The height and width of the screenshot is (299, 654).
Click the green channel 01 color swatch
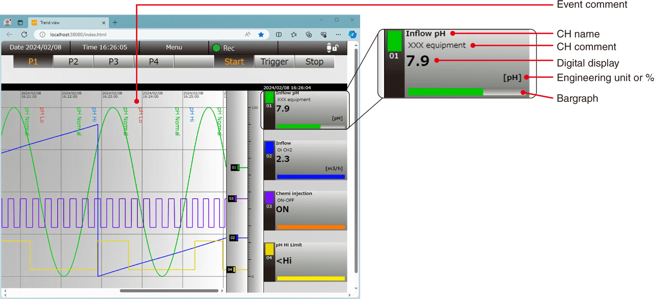(x=269, y=97)
